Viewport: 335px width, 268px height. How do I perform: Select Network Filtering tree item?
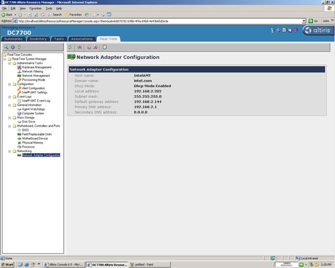(x=32, y=71)
